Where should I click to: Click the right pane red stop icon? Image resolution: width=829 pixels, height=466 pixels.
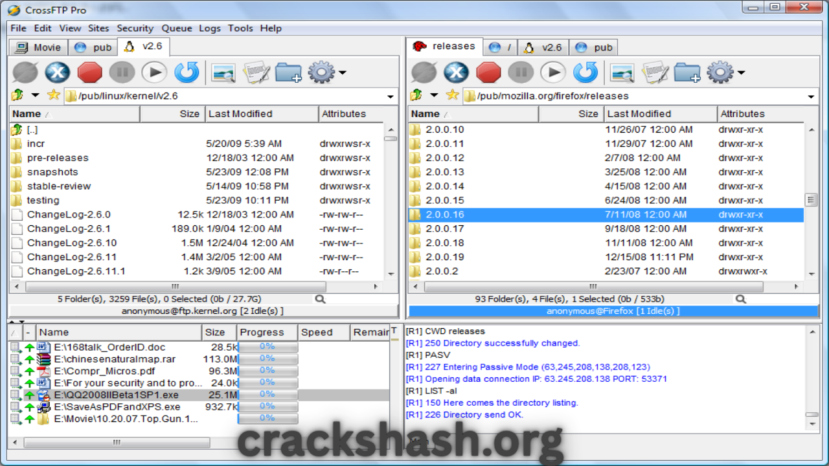489,72
